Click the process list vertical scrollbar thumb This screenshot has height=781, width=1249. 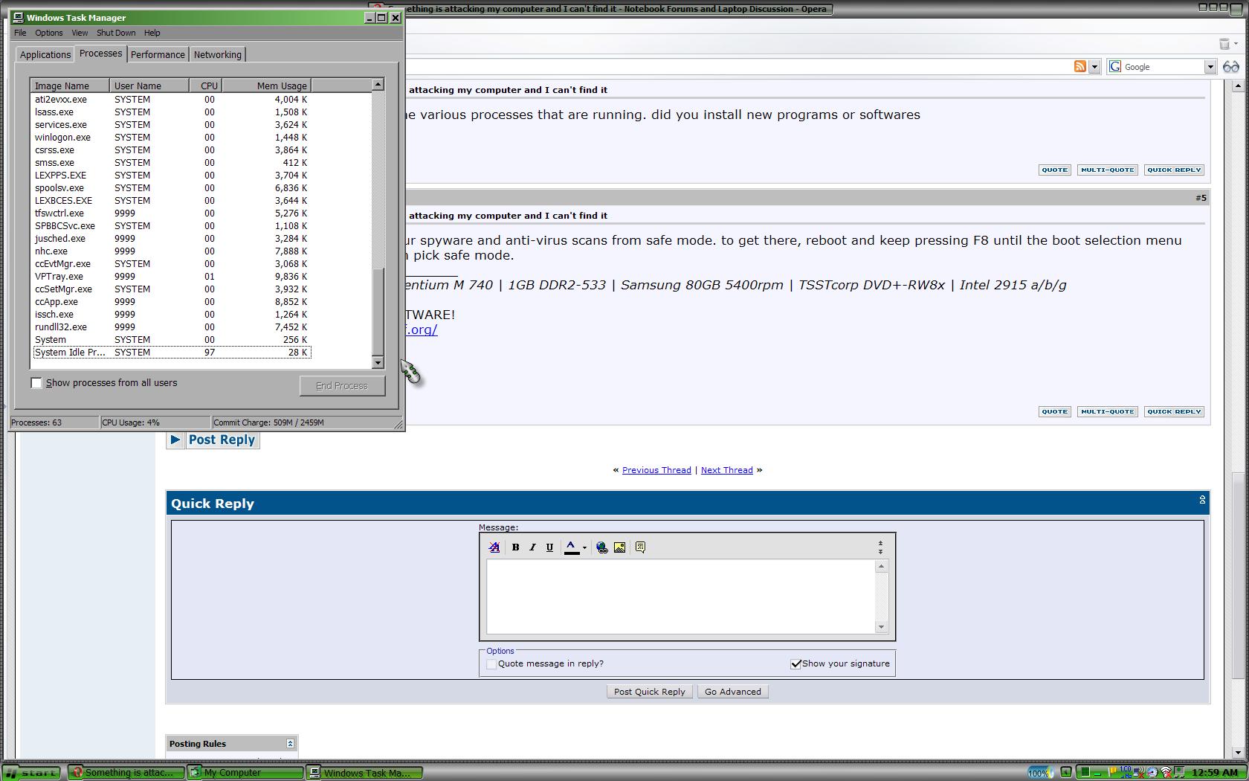[x=378, y=312]
